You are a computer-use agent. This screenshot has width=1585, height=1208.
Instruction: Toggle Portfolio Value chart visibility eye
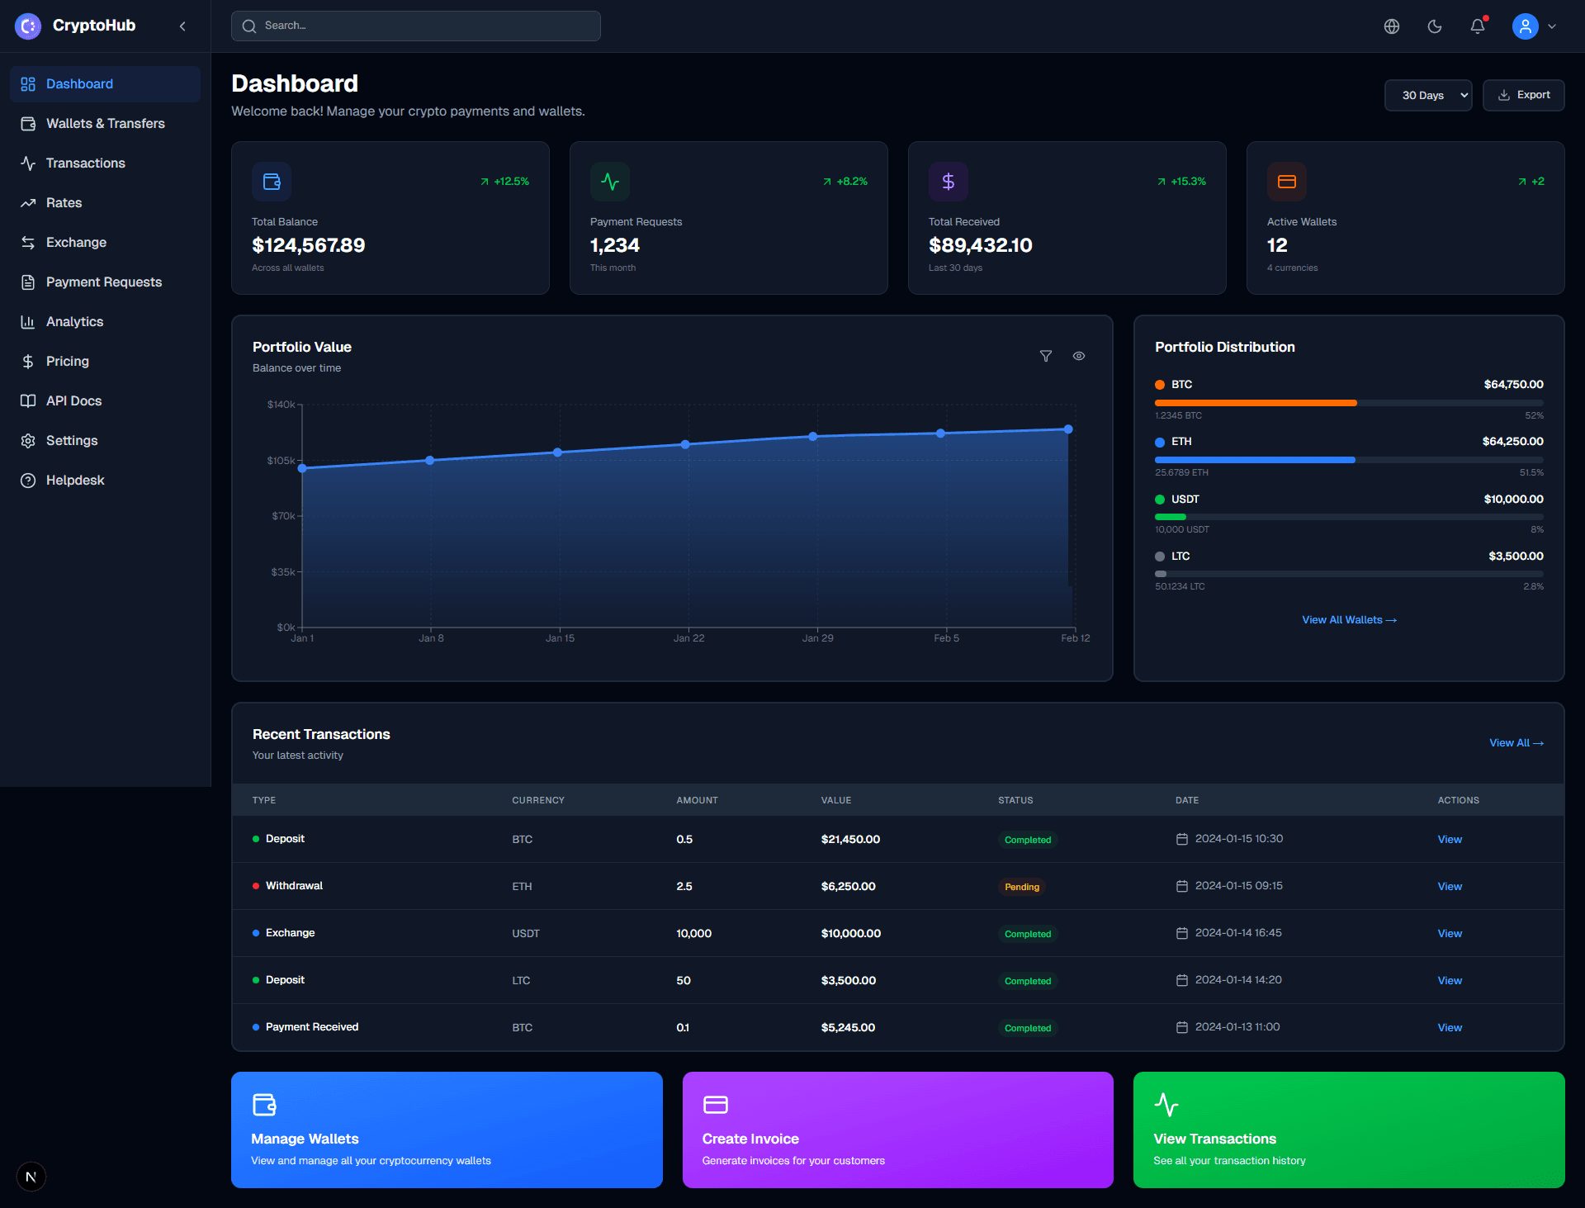pos(1079,356)
